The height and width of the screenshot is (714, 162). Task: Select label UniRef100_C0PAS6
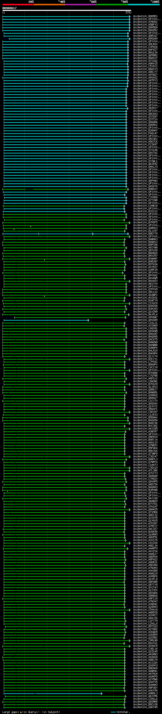point(145,47)
